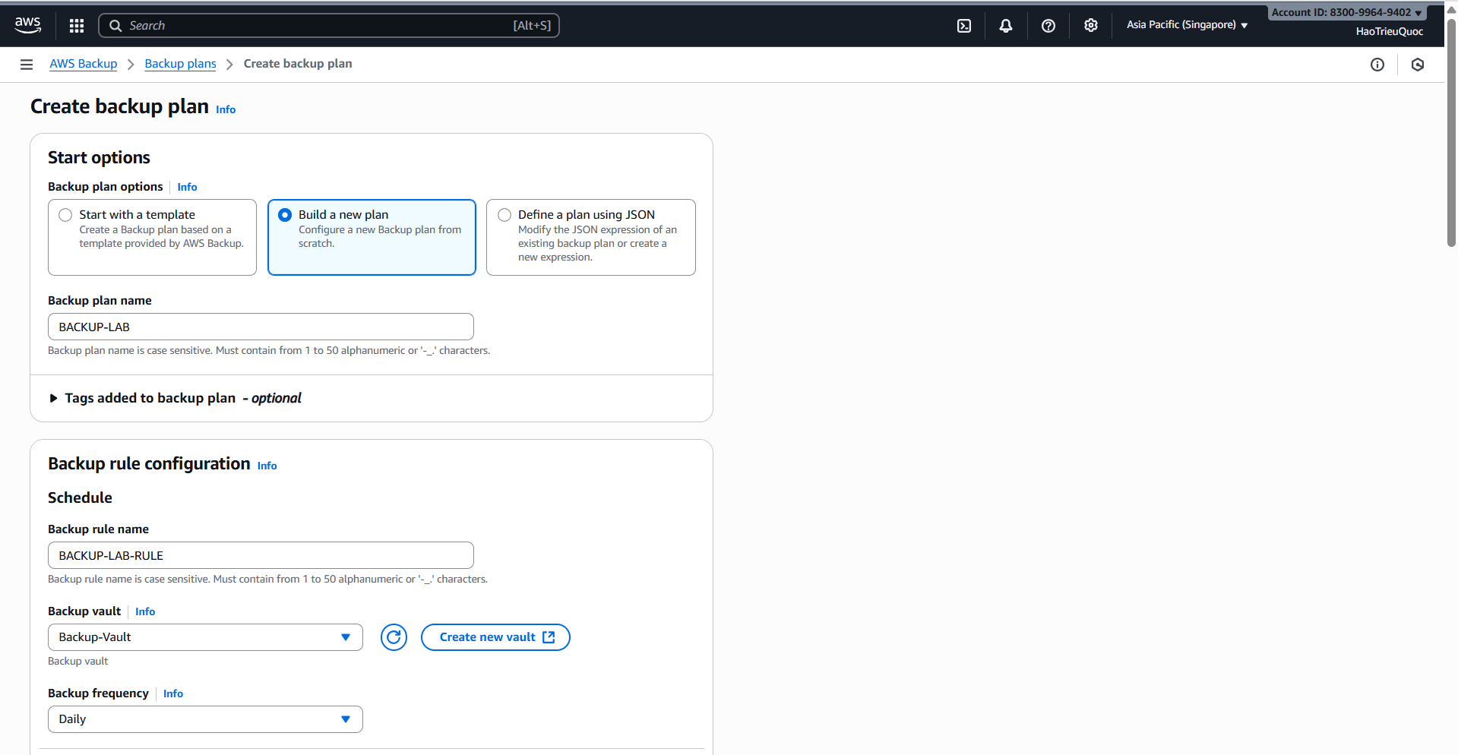Choose Define a plan using JSON
This screenshot has width=1458, height=755.
[504, 214]
